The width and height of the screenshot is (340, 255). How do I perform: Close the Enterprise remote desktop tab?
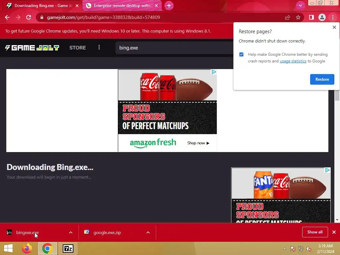[156, 6]
